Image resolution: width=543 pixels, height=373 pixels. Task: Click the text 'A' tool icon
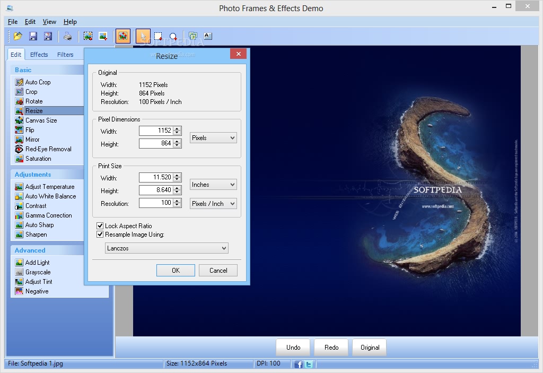click(208, 36)
